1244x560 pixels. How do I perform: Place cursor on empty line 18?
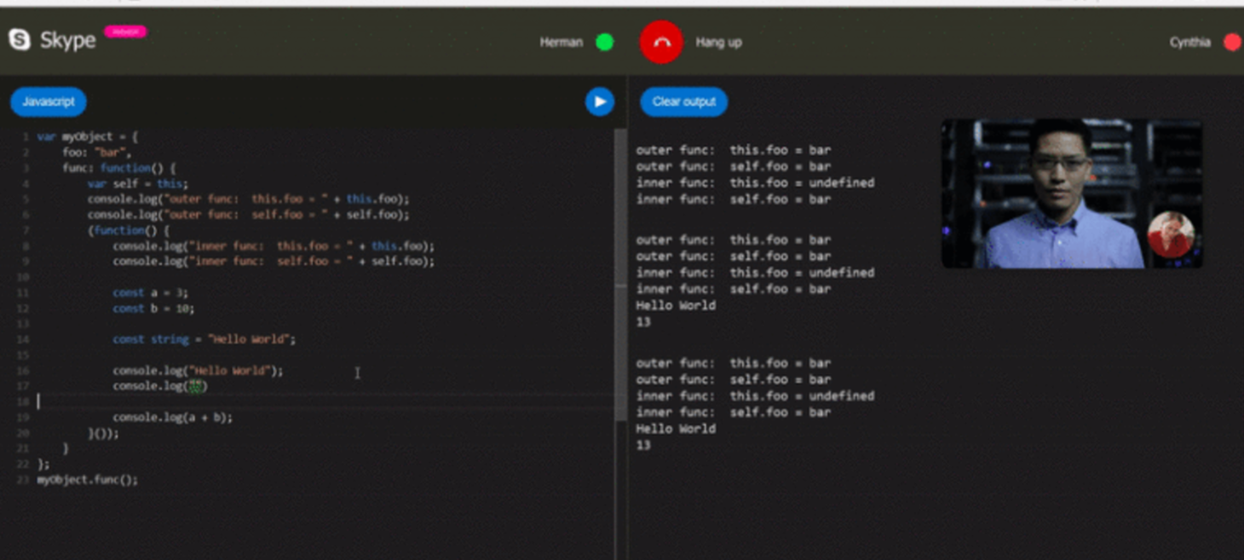coord(324,401)
